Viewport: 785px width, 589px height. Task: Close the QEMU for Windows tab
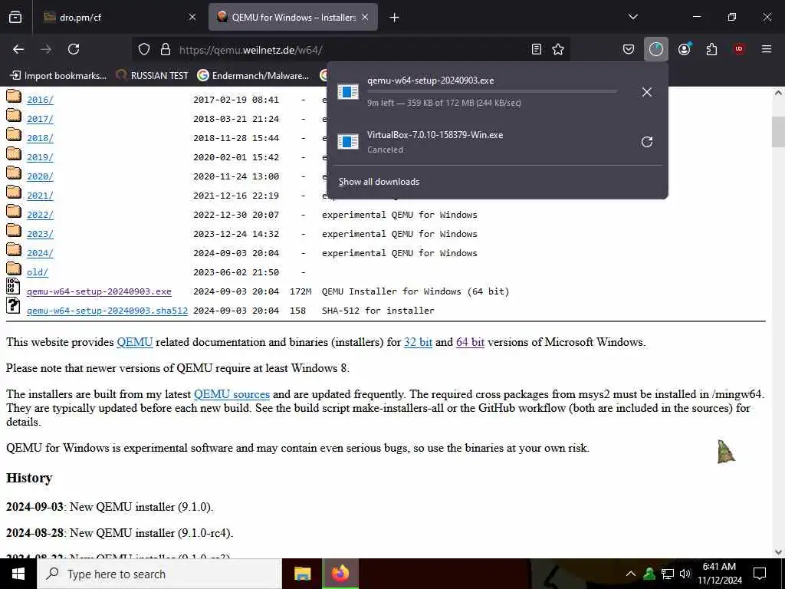click(365, 17)
